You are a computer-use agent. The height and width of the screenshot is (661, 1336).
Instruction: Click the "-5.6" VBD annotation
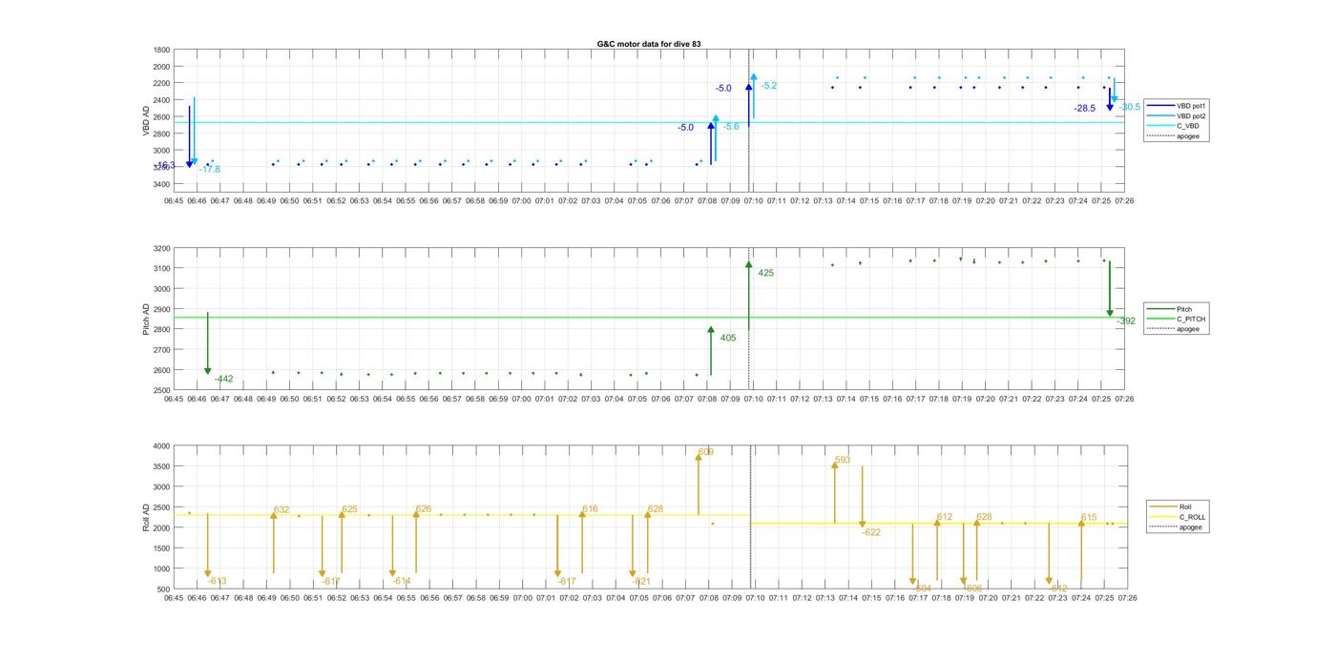[731, 127]
